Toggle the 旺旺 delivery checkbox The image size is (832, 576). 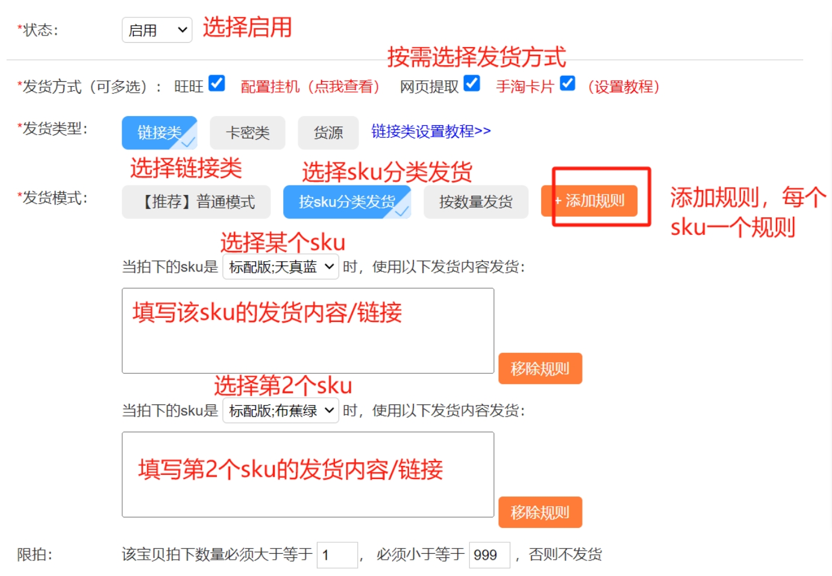pyautogui.click(x=217, y=83)
